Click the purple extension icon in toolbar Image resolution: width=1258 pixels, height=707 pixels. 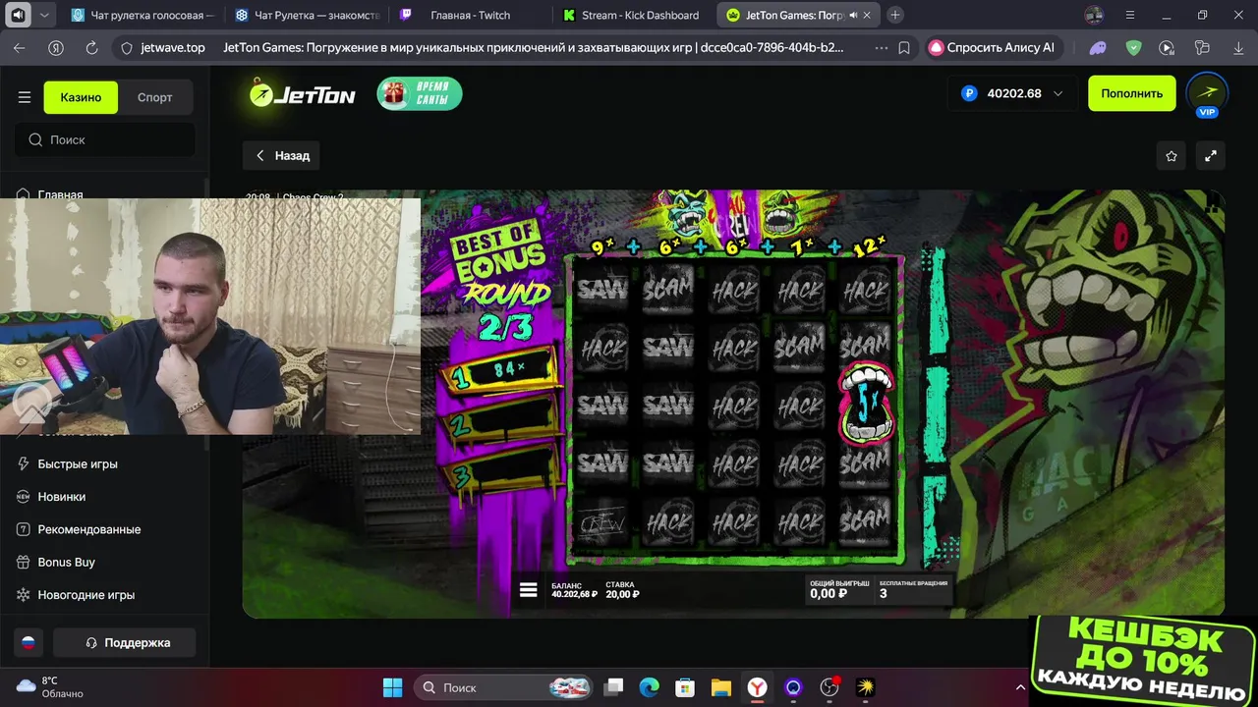pyautogui.click(x=1099, y=47)
